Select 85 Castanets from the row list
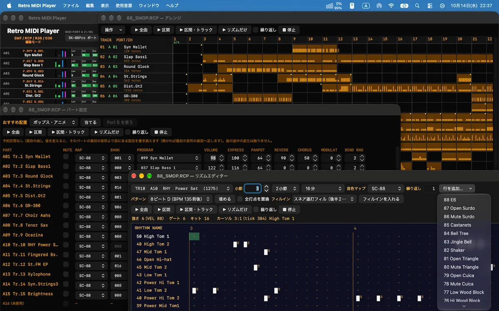Viewport: 499px width, 311px height. [457, 225]
